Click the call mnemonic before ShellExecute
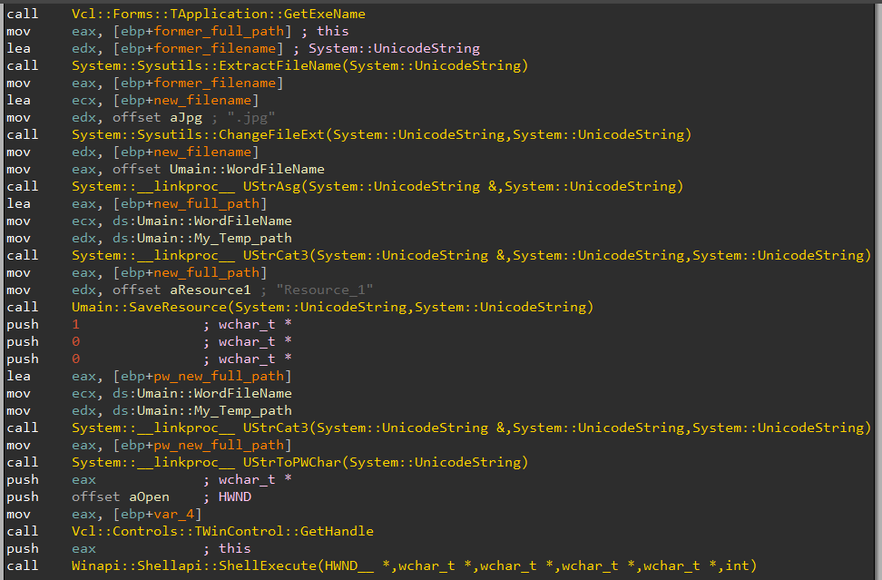 23,565
